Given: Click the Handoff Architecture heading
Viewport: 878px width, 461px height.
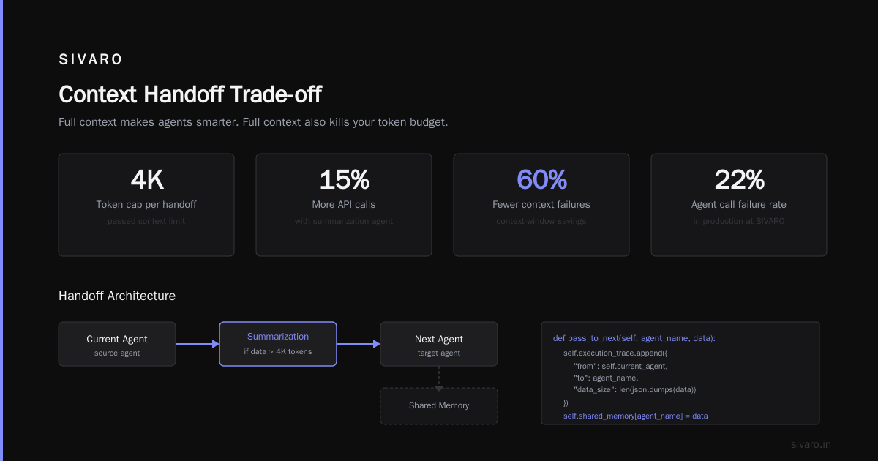Looking at the screenshot, I should click(117, 296).
